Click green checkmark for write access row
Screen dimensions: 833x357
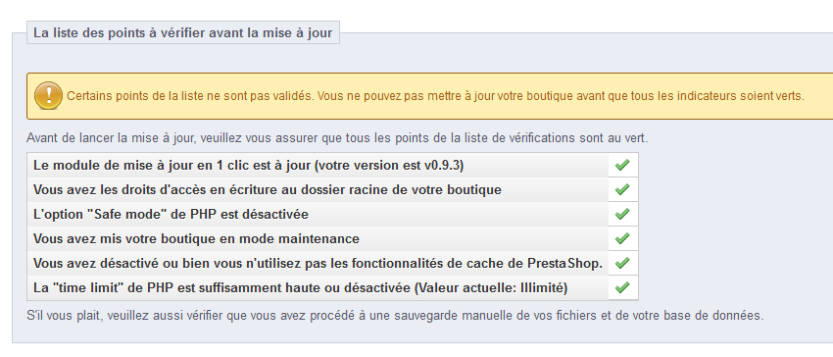(x=622, y=189)
